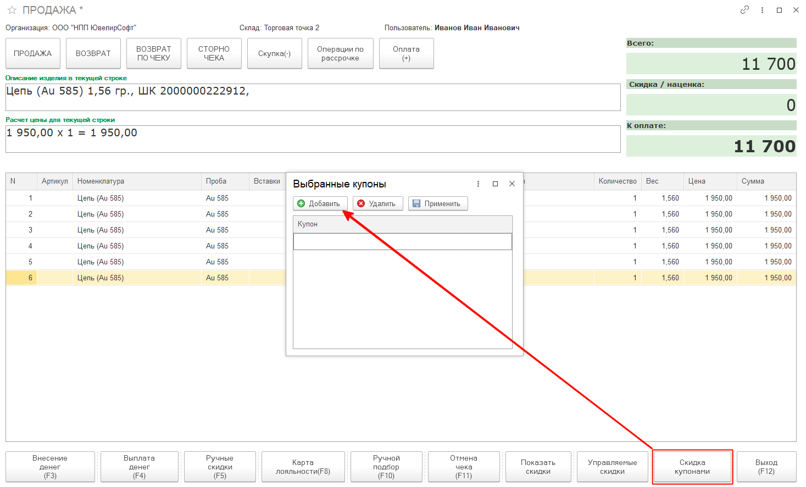Viewport: 806px width, 487px height.
Task: Click the N column header
Action: tap(21, 181)
